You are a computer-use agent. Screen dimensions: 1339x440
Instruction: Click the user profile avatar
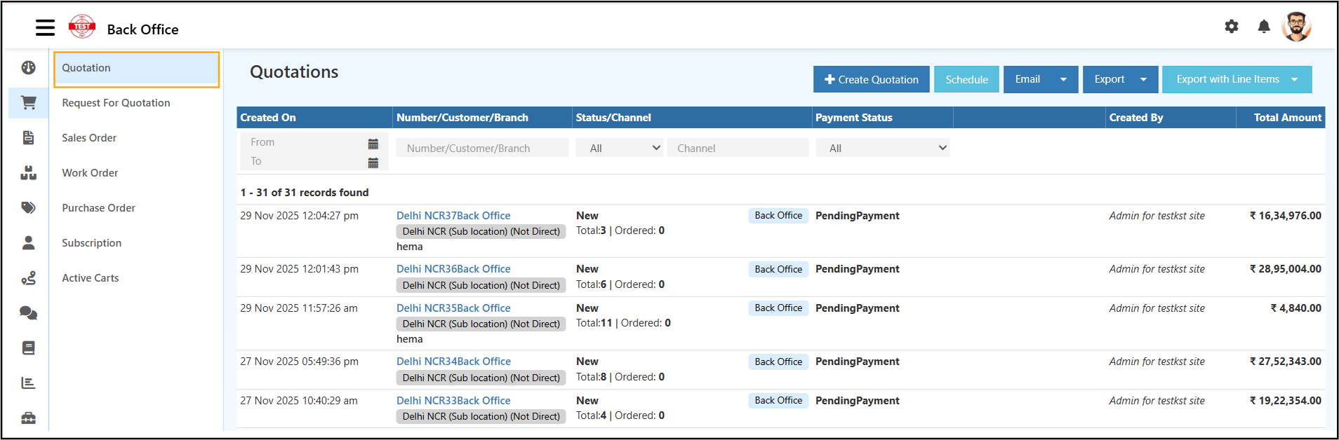pyautogui.click(x=1295, y=27)
